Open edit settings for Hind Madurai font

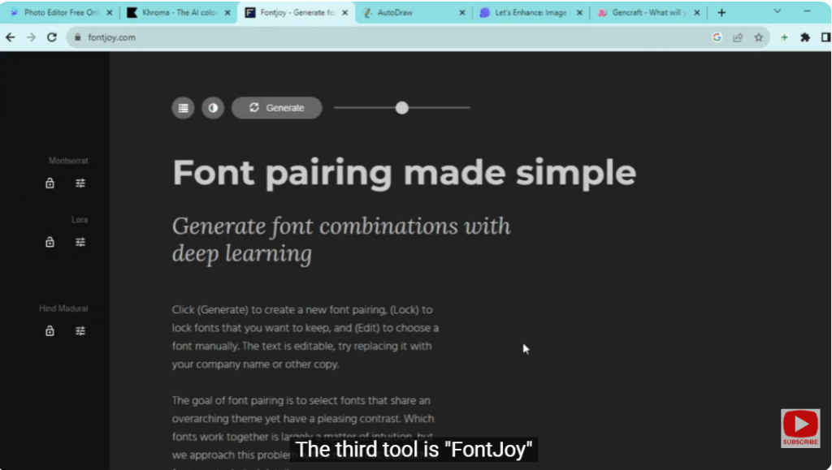tap(80, 330)
